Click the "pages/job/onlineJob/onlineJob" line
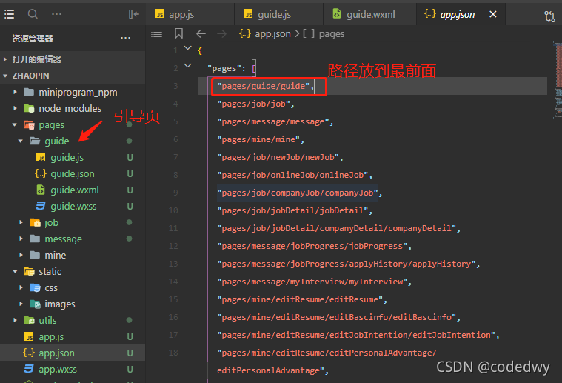Viewport: 562px width, 383px height. [295, 175]
